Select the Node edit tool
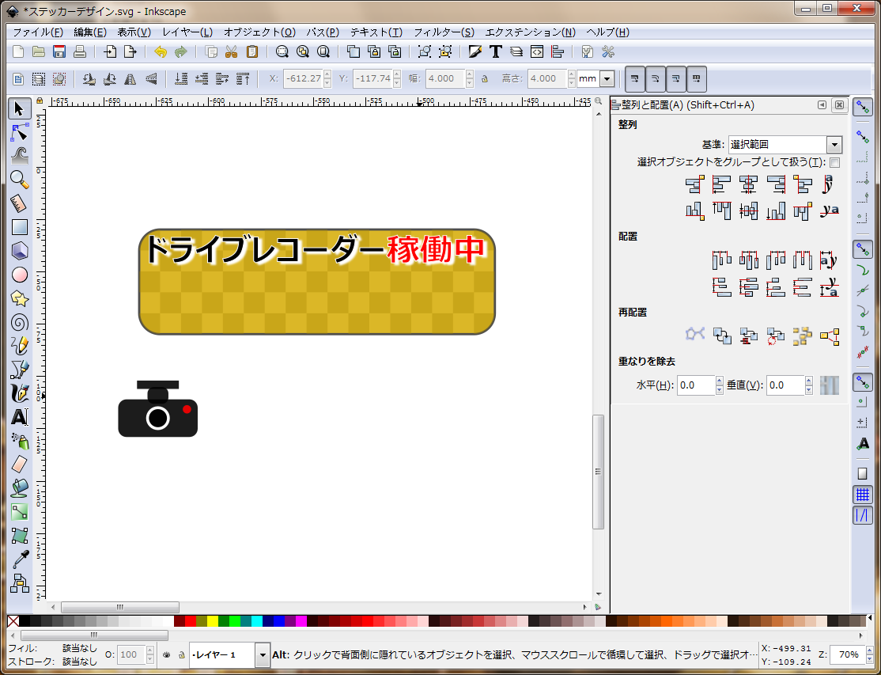This screenshot has width=881, height=675. pos(20,132)
